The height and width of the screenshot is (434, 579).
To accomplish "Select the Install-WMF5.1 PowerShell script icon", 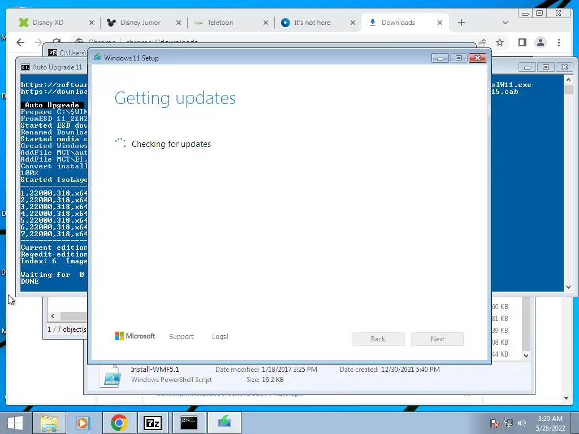I will click(111, 376).
